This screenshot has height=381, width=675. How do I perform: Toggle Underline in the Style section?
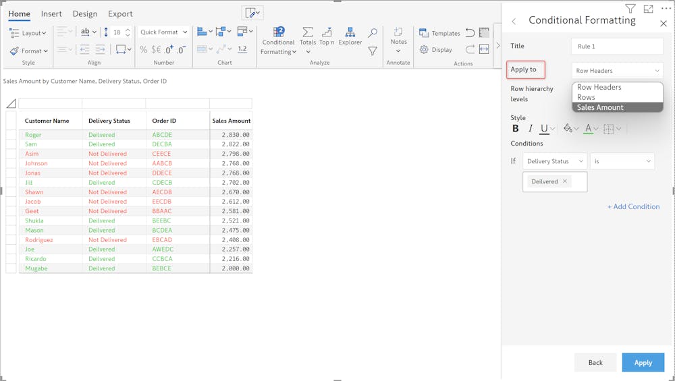(x=544, y=128)
